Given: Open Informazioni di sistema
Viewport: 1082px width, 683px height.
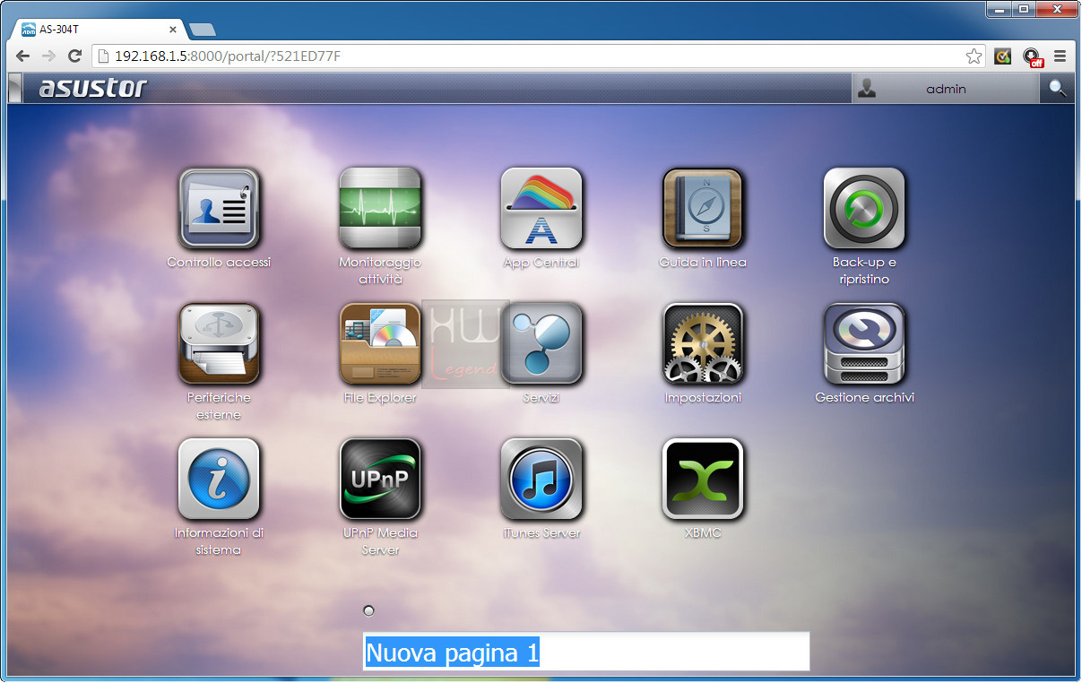Looking at the screenshot, I should tap(219, 479).
